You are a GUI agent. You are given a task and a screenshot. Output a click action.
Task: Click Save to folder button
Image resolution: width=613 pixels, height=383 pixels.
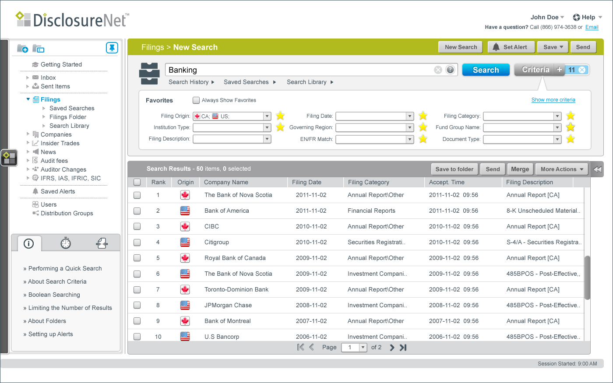(454, 169)
